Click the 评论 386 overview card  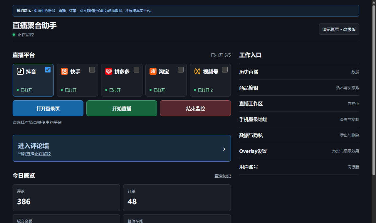pyautogui.click(x=66, y=198)
